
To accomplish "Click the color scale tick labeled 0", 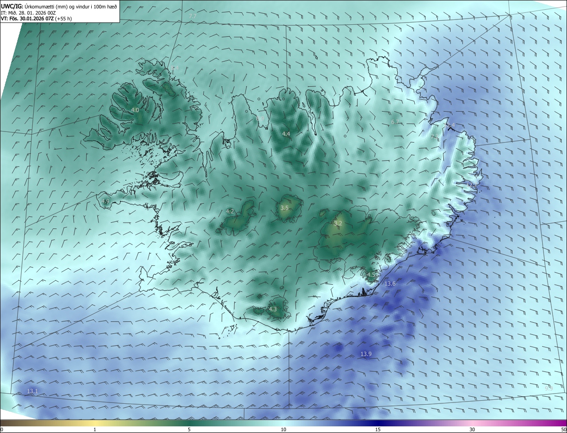I will point(2,429).
